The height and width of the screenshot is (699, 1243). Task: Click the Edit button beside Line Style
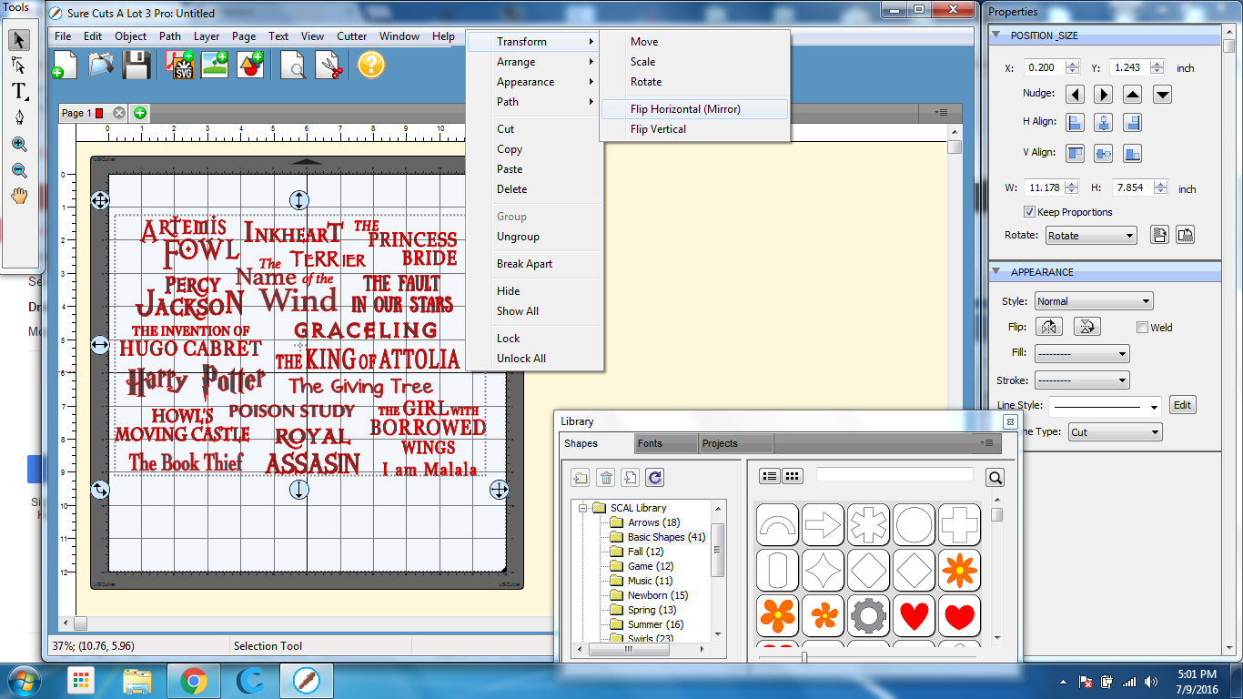1181,405
